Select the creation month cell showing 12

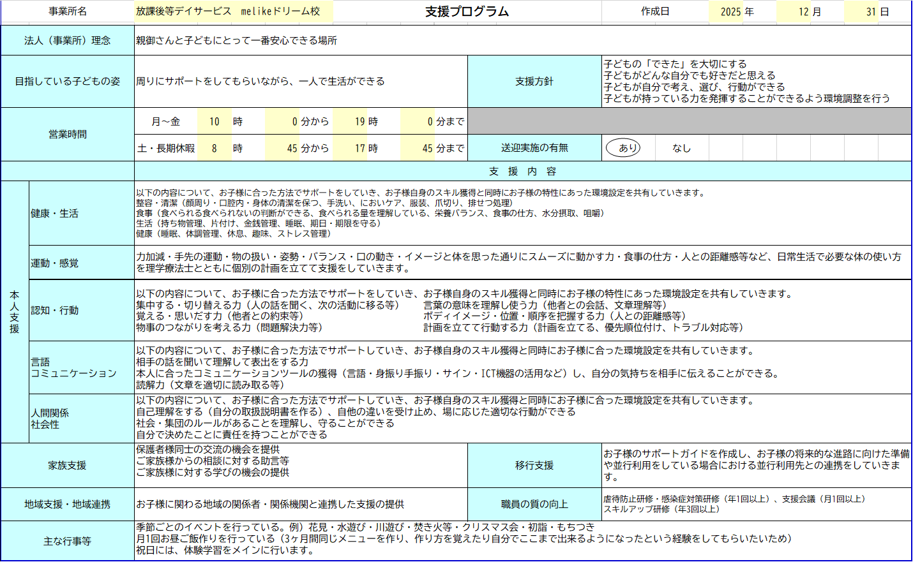pyautogui.click(x=803, y=11)
